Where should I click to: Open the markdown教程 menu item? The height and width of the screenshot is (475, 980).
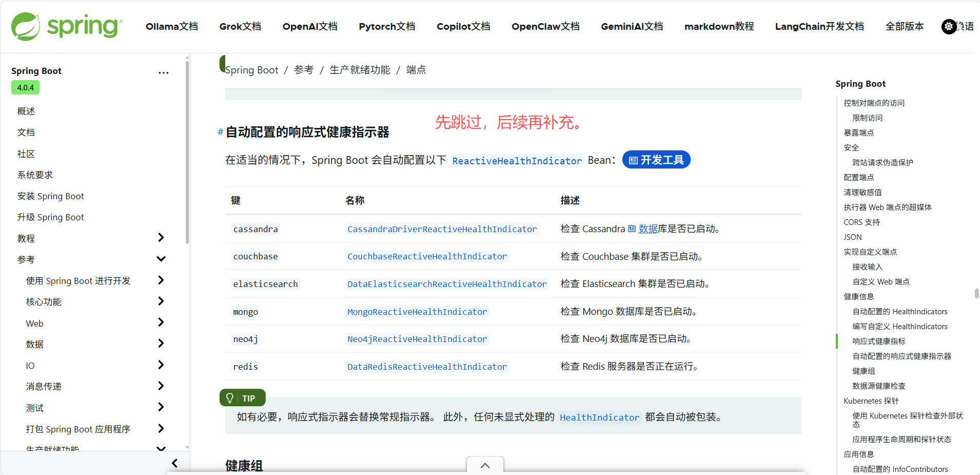point(719,26)
